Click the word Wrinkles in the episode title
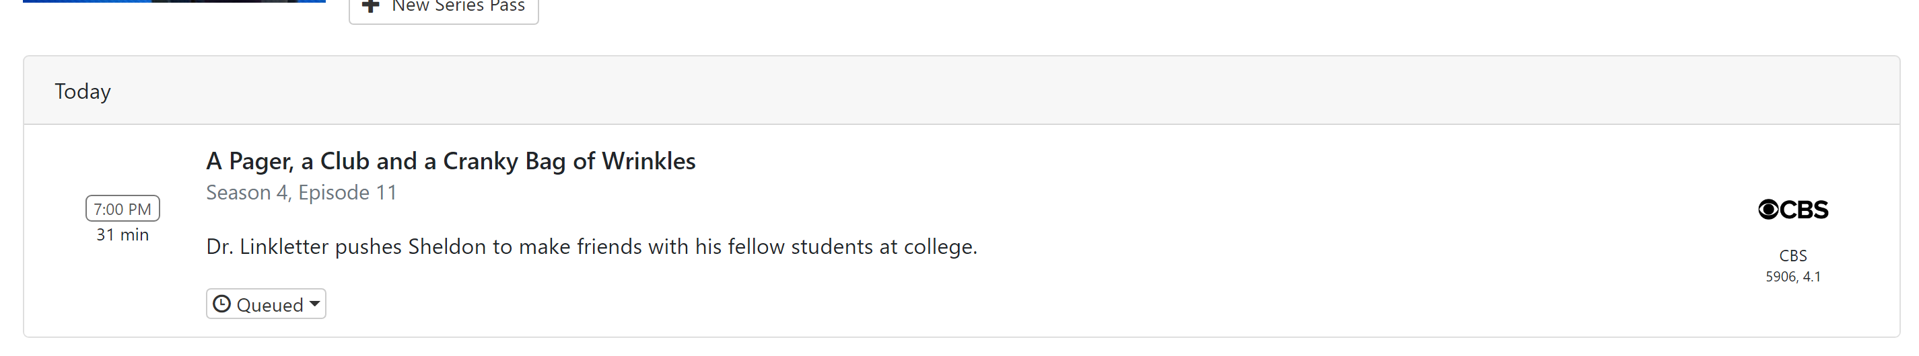Screen dimensions: 1919x356 648,161
